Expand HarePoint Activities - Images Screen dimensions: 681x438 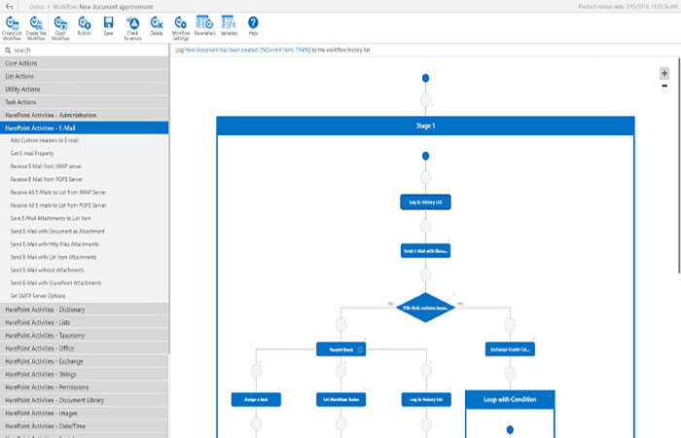point(85,414)
